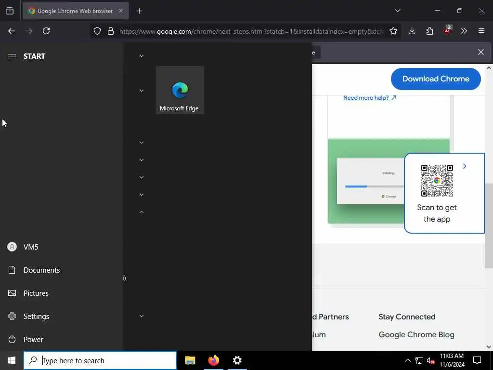Click the Download Chrome button
This screenshot has width=493, height=370.
[435, 79]
